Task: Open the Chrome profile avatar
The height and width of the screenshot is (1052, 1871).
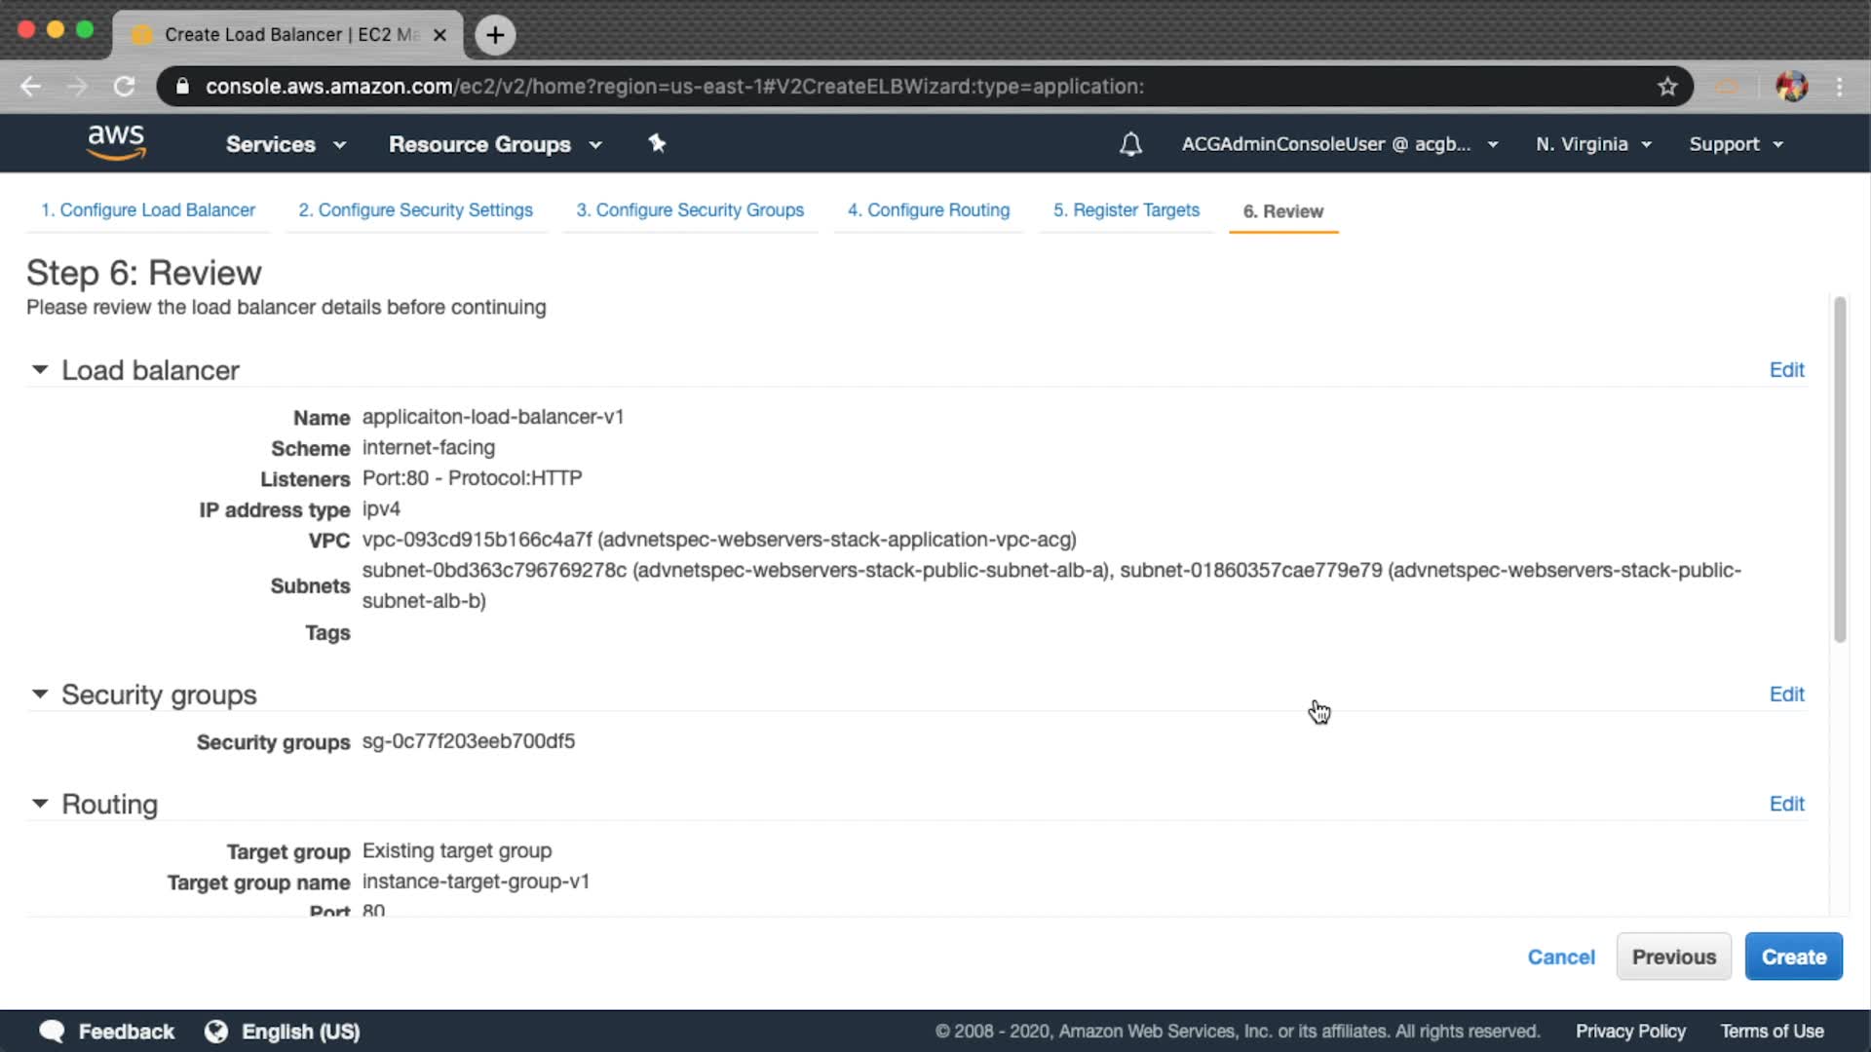Action: tap(1791, 87)
